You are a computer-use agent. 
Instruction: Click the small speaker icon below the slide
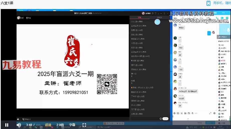(18, 119)
